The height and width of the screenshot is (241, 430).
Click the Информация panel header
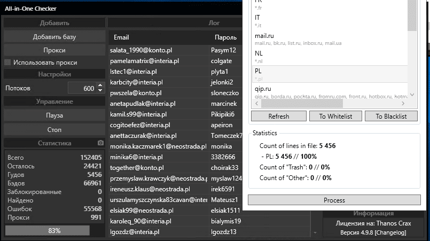pyautogui.click(x=373, y=213)
